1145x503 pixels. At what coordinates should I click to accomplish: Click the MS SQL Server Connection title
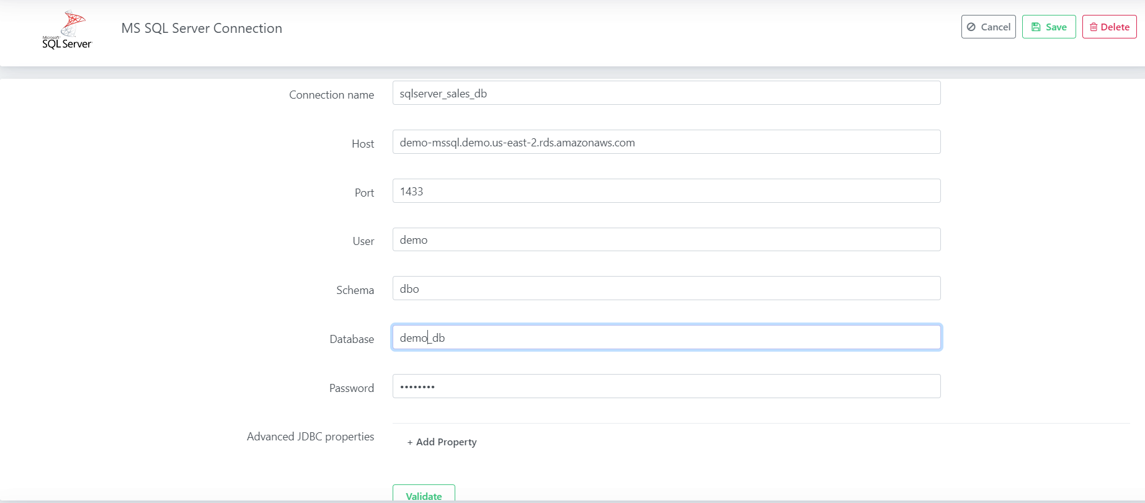pos(202,29)
